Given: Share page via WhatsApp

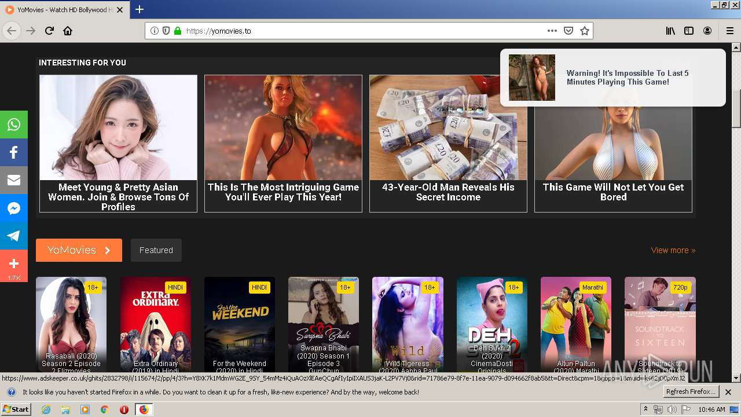Looking at the screenshot, I should coord(14,125).
